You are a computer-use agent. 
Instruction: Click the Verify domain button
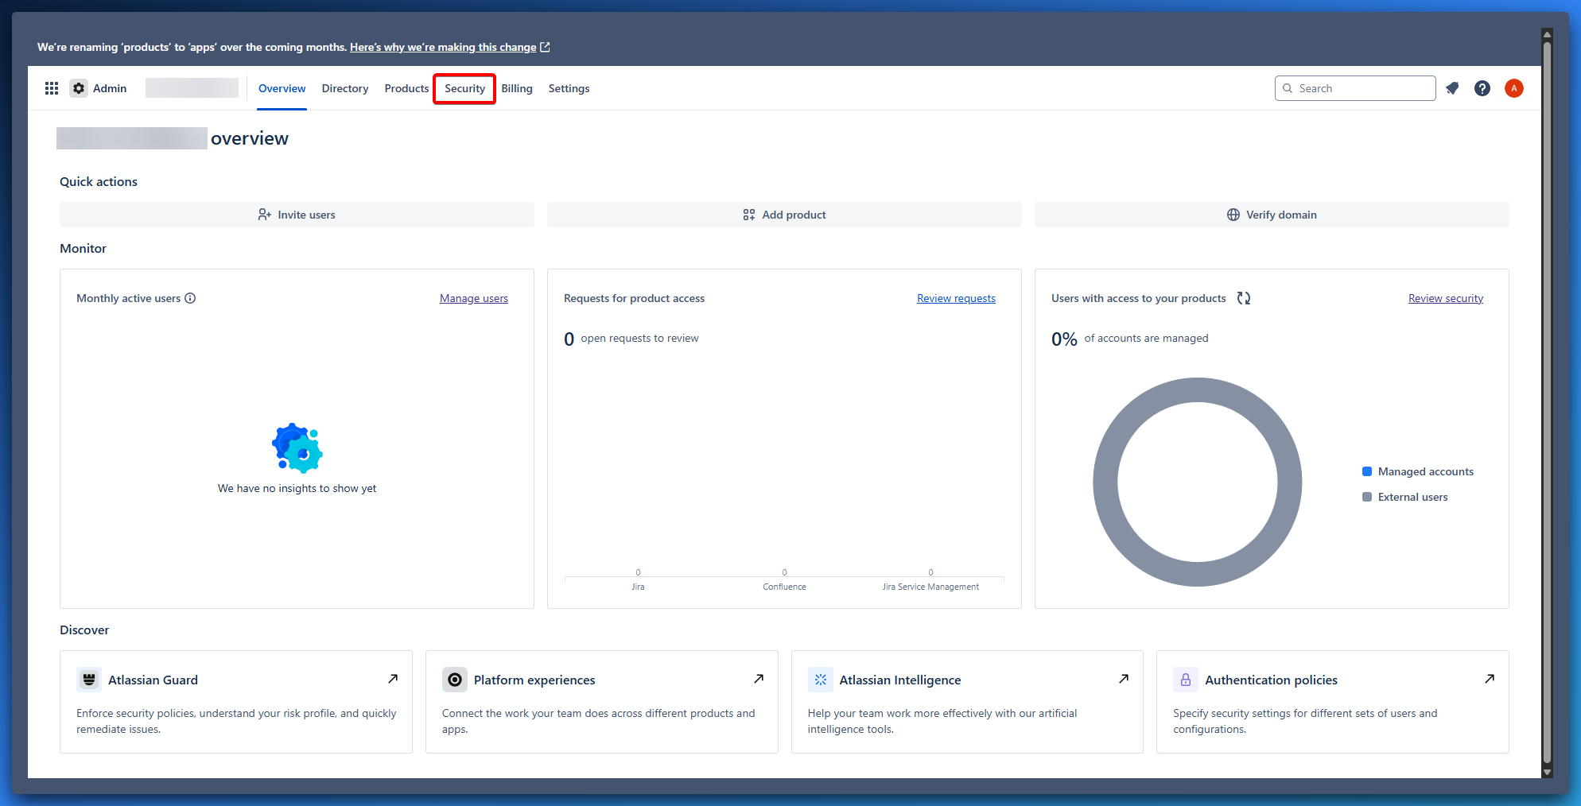(x=1272, y=215)
